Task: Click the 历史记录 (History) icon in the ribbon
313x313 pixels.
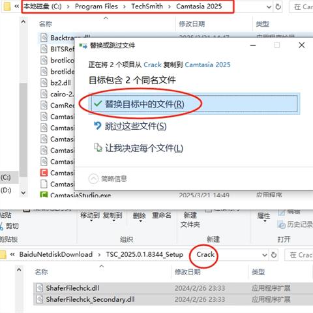Action: 282,225
